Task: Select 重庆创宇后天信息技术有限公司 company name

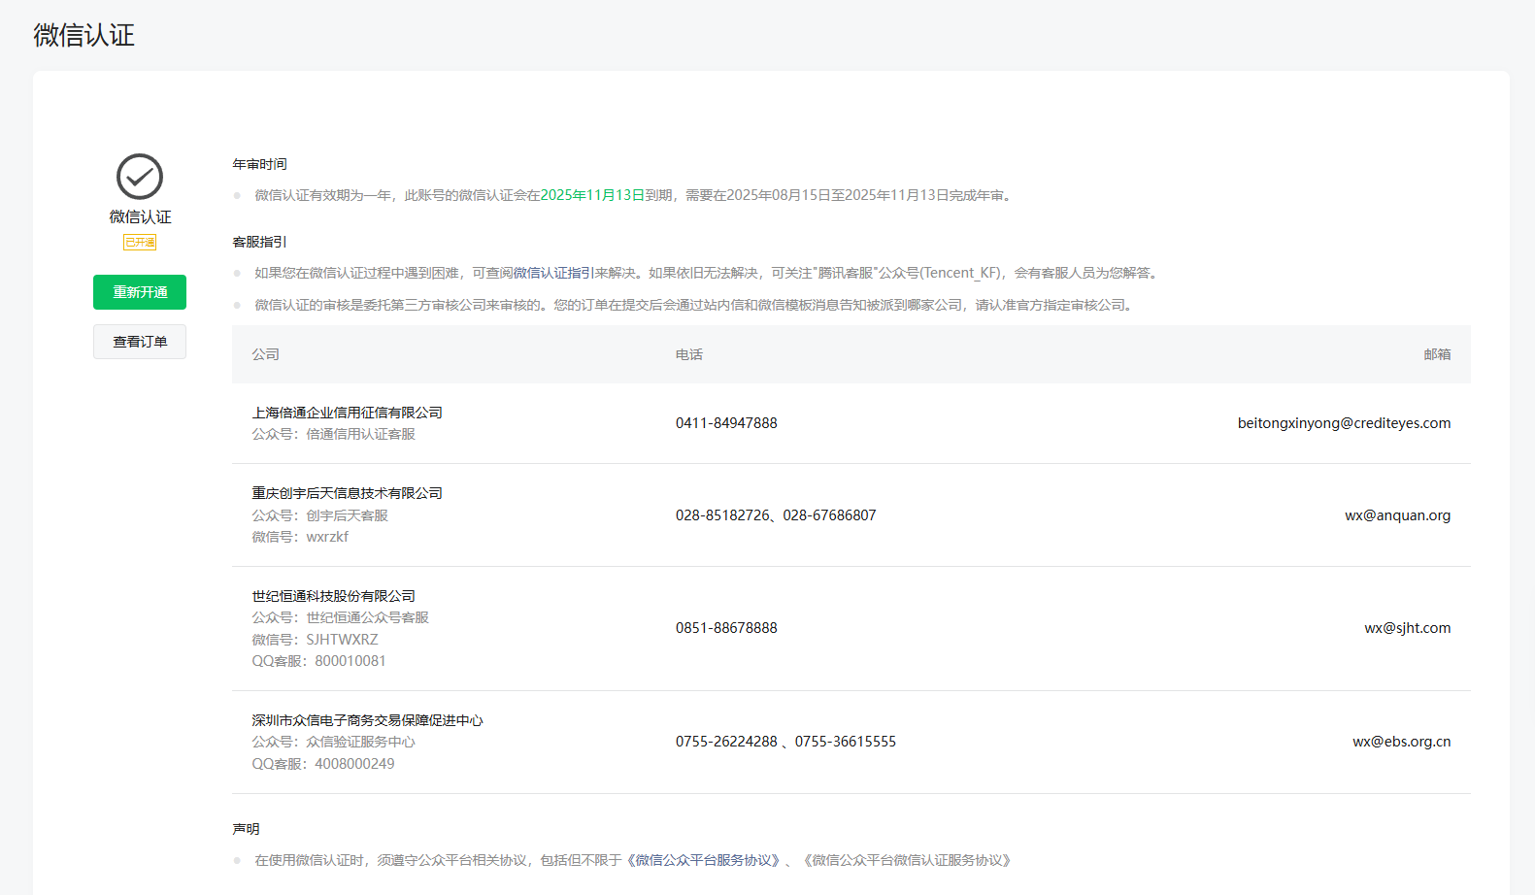Action: 348,493
